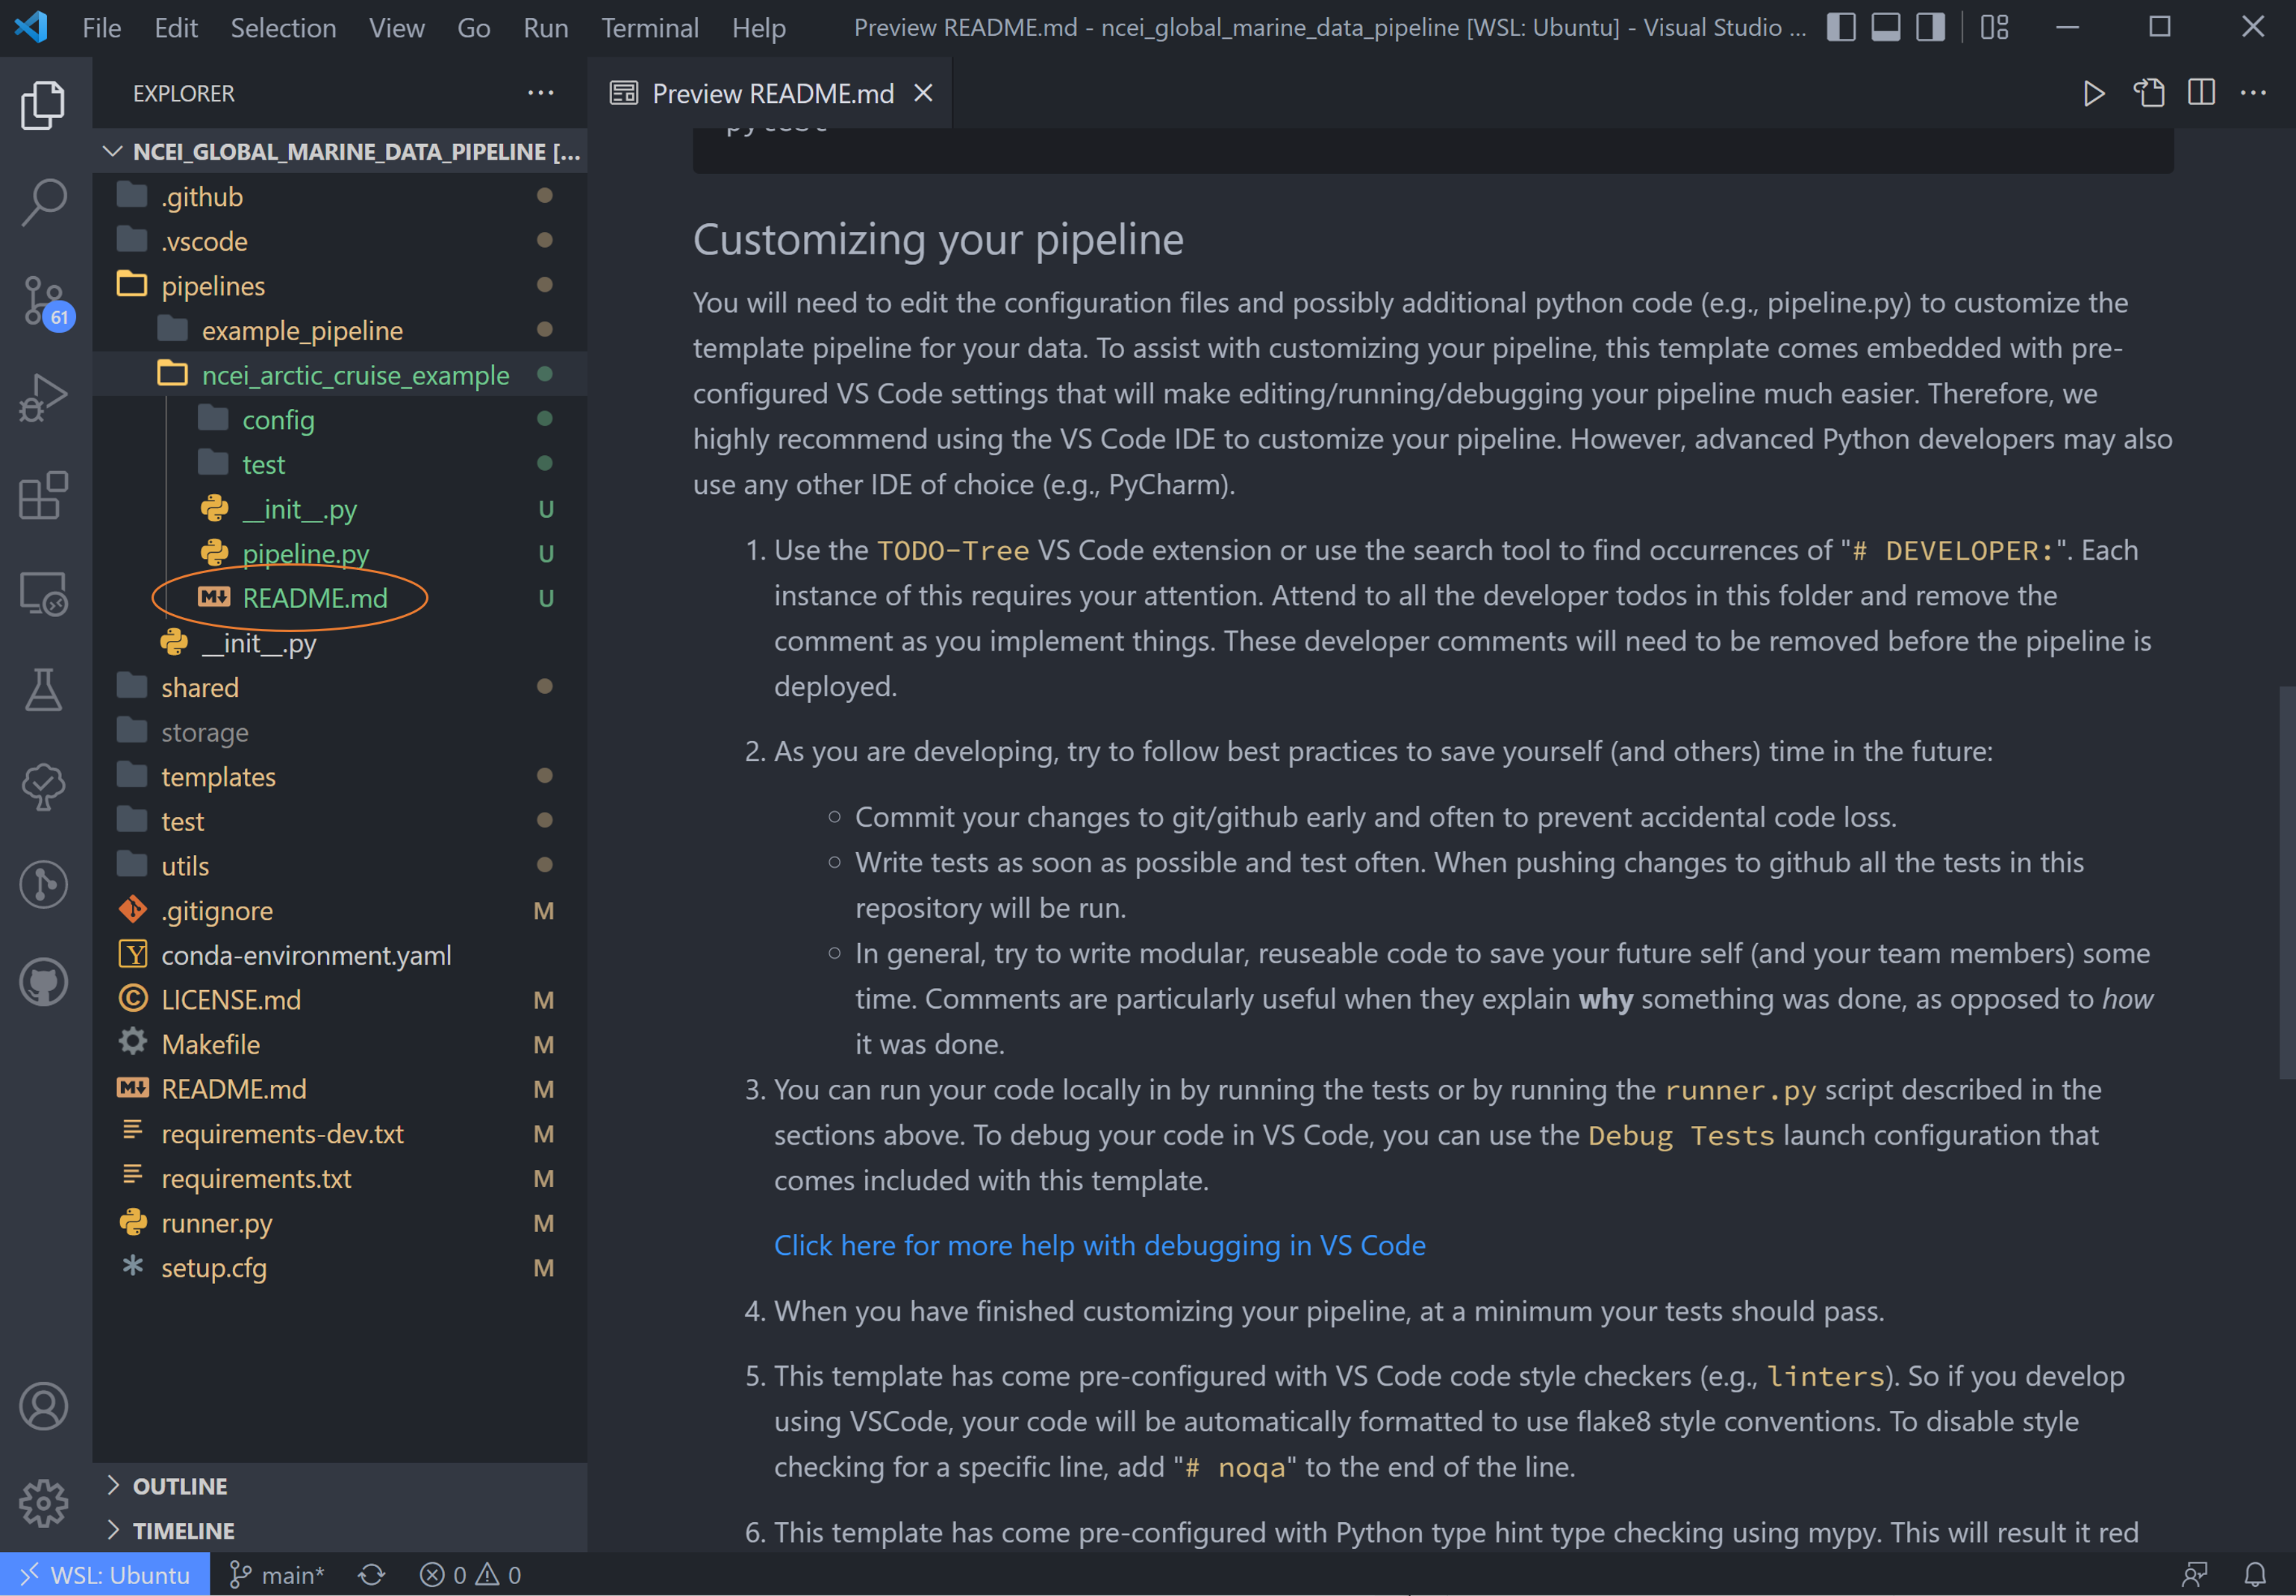
Task: Open the Terminal menu
Action: coord(650,28)
